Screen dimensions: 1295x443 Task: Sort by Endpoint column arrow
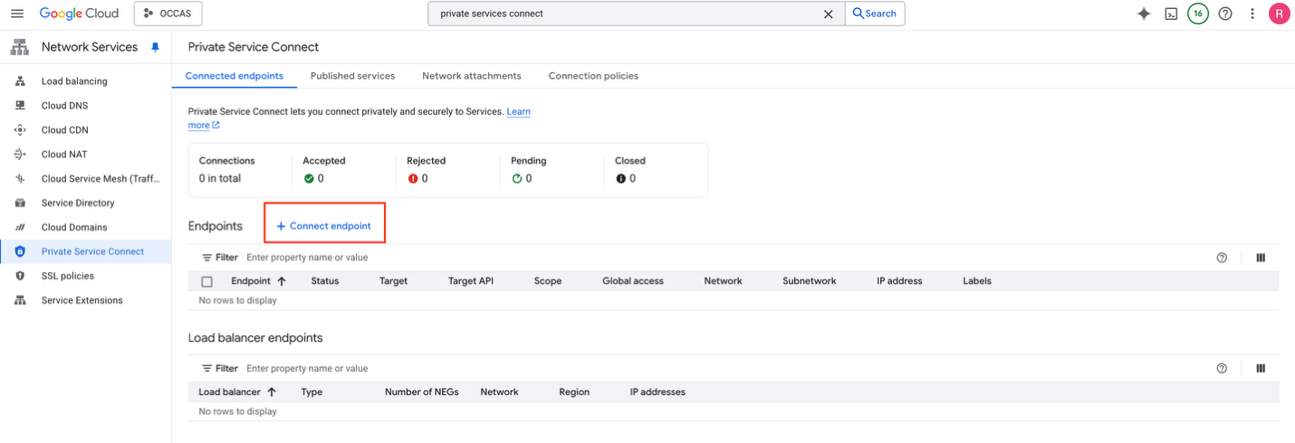[282, 281]
